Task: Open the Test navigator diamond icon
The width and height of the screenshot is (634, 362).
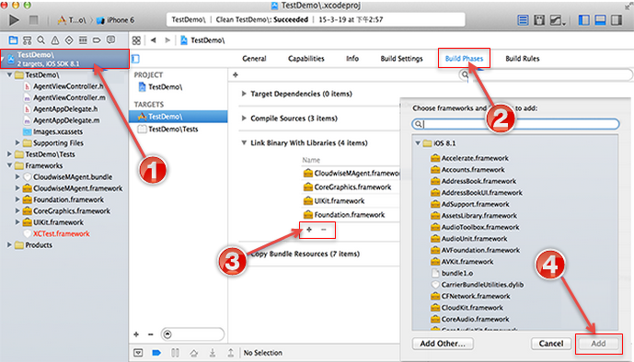Action: click(x=69, y=40)
